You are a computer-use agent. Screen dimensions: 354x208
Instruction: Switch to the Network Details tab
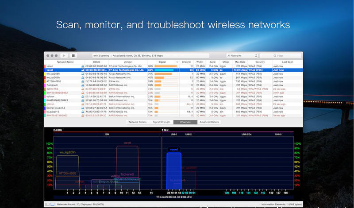tap(138, 122)
